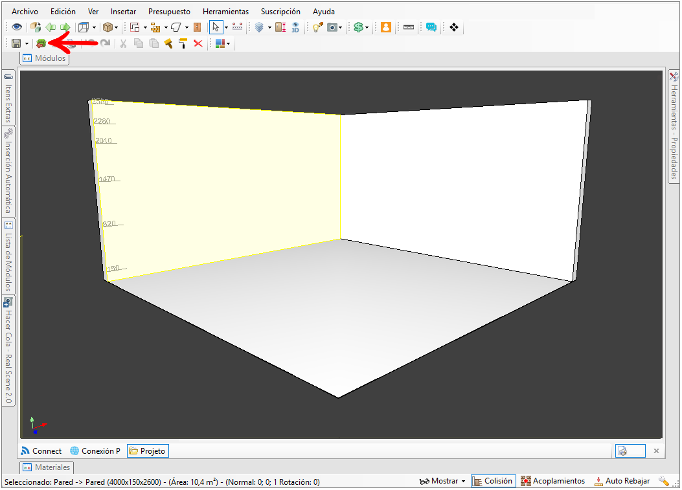Select the wireframe cube view icon
Image resolution: width=682 pixels, height=490 pixels.
pos(84,27)
